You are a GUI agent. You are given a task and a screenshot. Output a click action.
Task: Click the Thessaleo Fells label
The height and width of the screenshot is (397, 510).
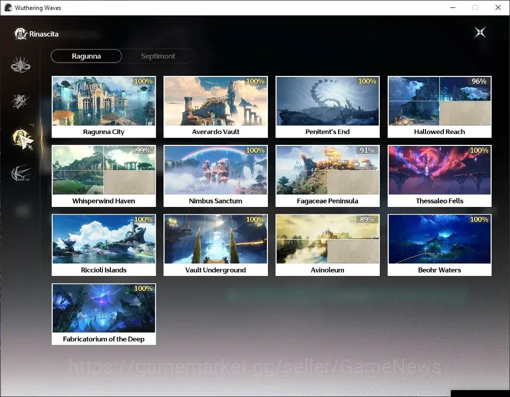click(439, 201)
